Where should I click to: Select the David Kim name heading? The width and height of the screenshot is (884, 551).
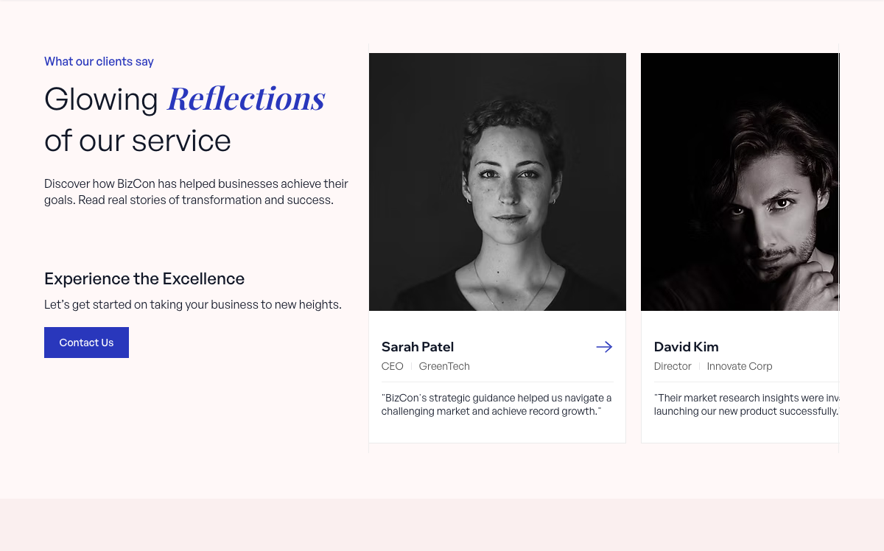[x=686, y=347]
